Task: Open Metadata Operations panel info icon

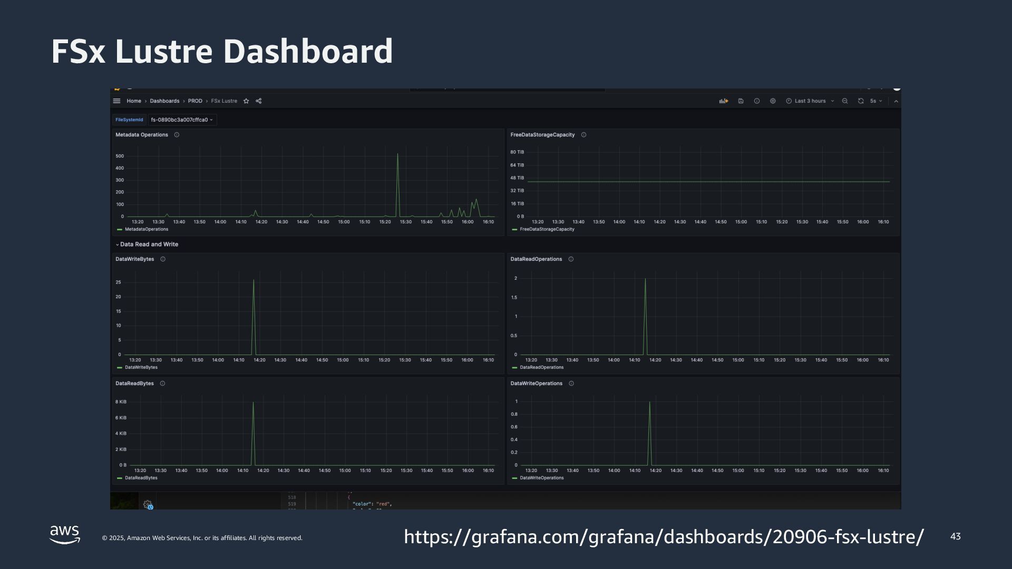Action: click(177, 135)
